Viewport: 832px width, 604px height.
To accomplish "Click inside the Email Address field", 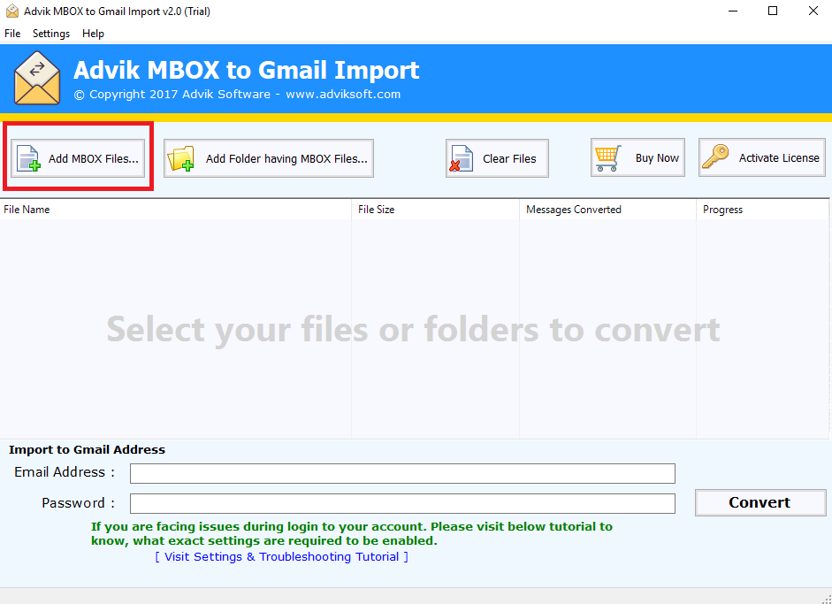I will click(x=401, y=472).
